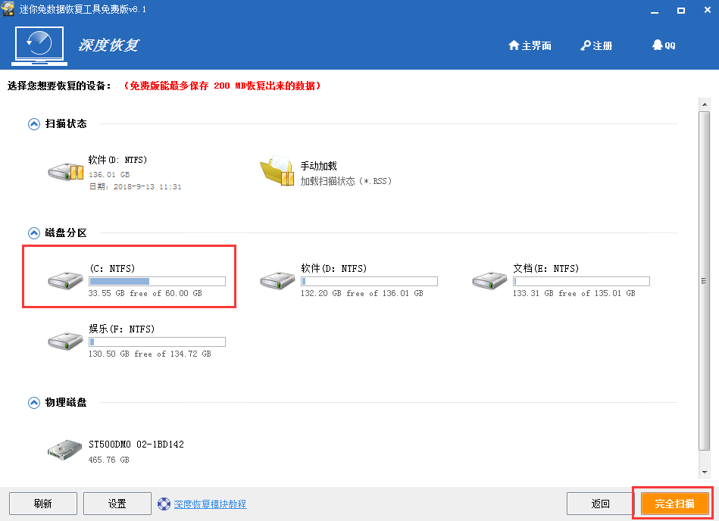Close the data recovery window
This screenshot has width=719, height=521.
tap(707, 10)
